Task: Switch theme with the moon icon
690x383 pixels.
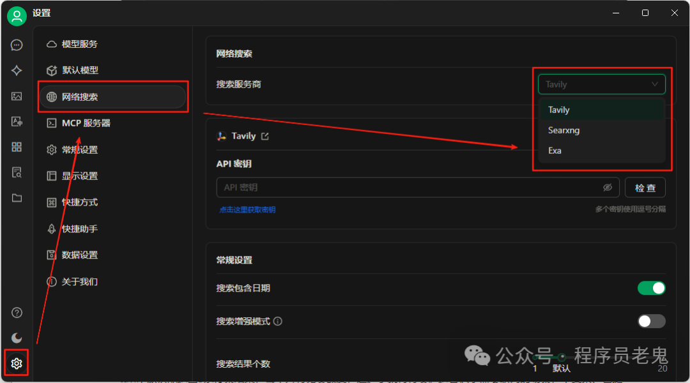Action: (x=17, y=338)
